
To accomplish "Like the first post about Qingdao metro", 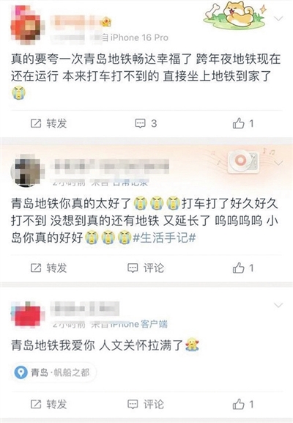I will point(243,124).
